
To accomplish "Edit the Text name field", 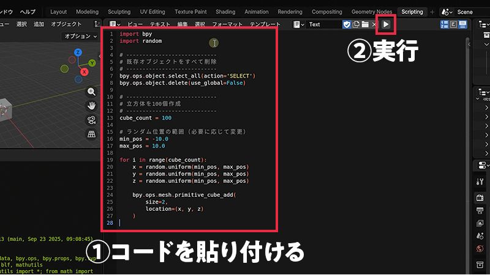I will [x=323, y=24].
